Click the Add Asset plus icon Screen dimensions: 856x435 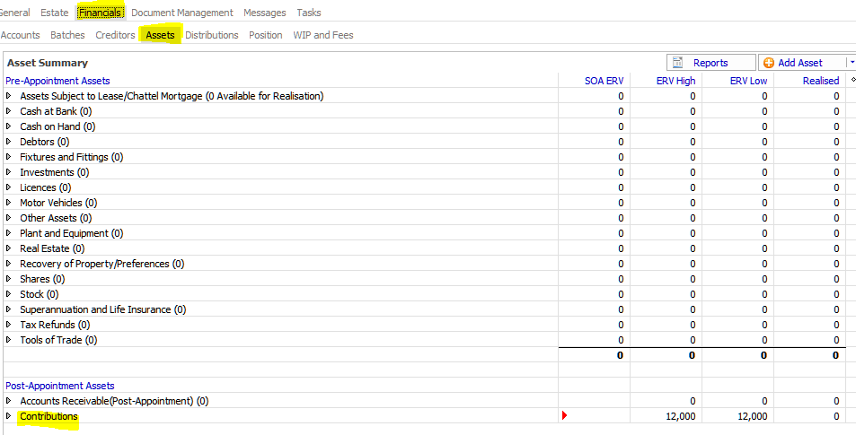[x=769, y=63]
